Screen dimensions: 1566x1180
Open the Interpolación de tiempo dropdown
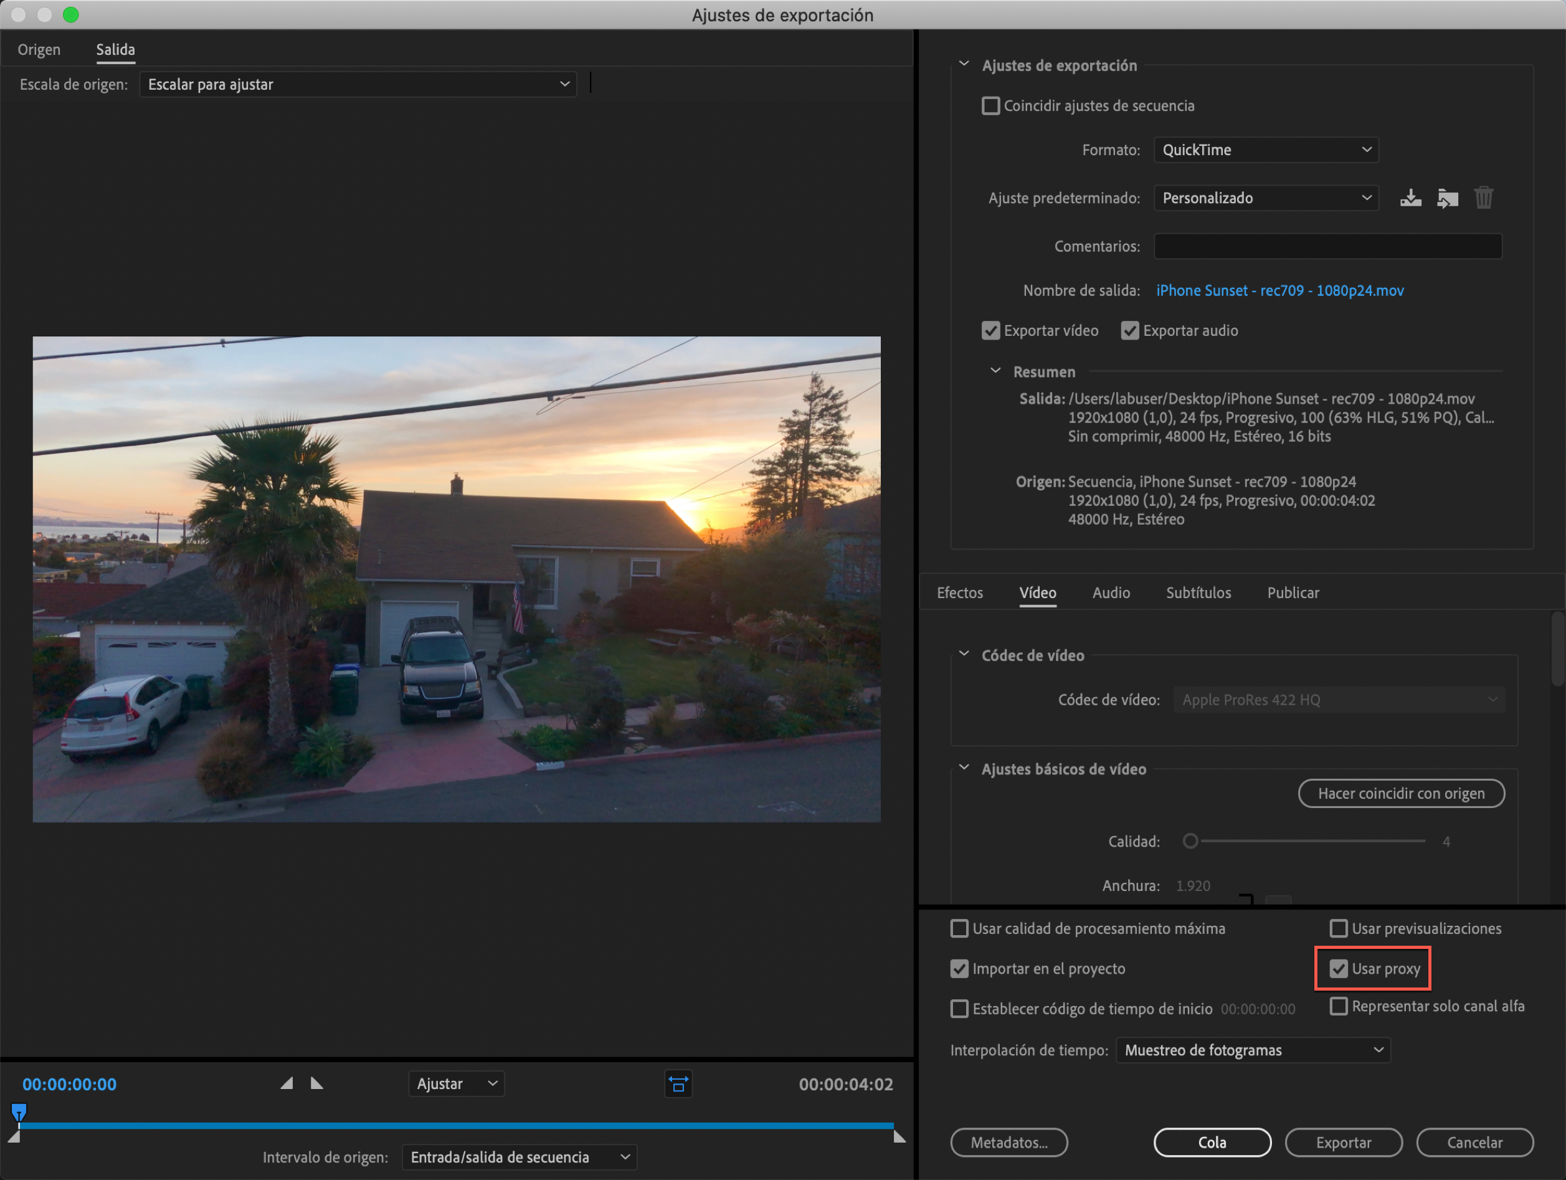tap(1253, 1050)
